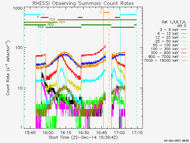Select the '800 - 7000 keV' legend label
Screen dimensions: 190x143
point(164,57)
